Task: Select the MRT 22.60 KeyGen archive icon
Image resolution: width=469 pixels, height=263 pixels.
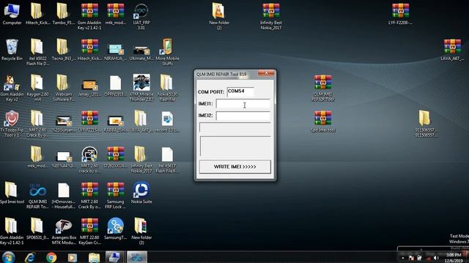Action: click(89, 231)
